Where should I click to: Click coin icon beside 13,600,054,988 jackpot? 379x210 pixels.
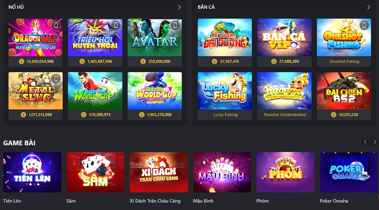(x=22, y=61)
